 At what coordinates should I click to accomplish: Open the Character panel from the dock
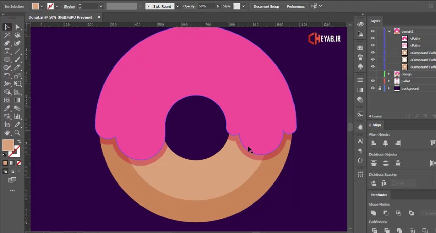pyautogui.click(x=360, y=141)
